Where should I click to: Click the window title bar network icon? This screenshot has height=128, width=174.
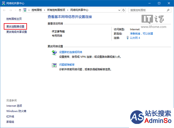(x=3, y=3)
